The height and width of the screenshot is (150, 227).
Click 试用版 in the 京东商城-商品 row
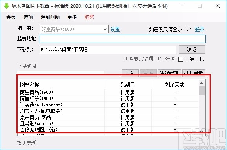coord(127,117)
